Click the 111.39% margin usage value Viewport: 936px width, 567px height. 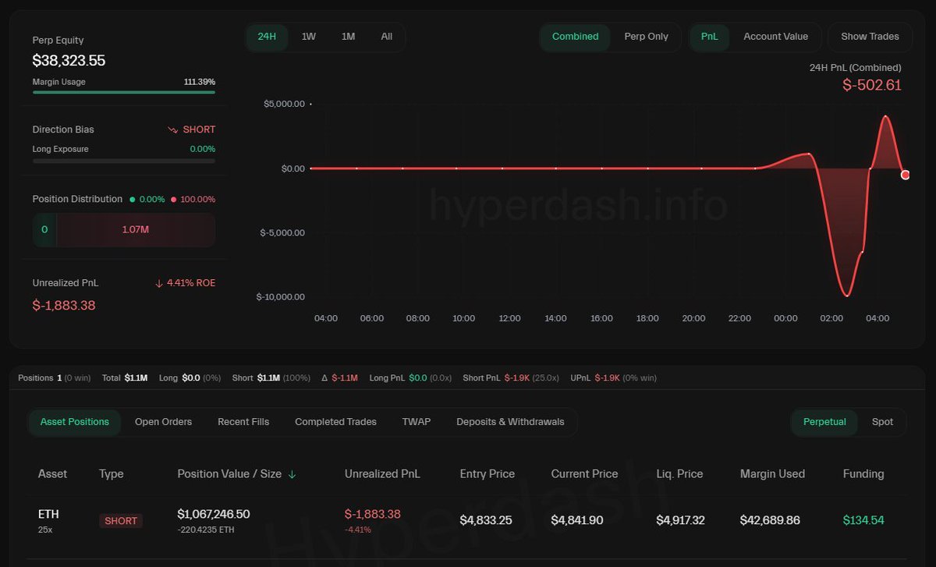200,82
